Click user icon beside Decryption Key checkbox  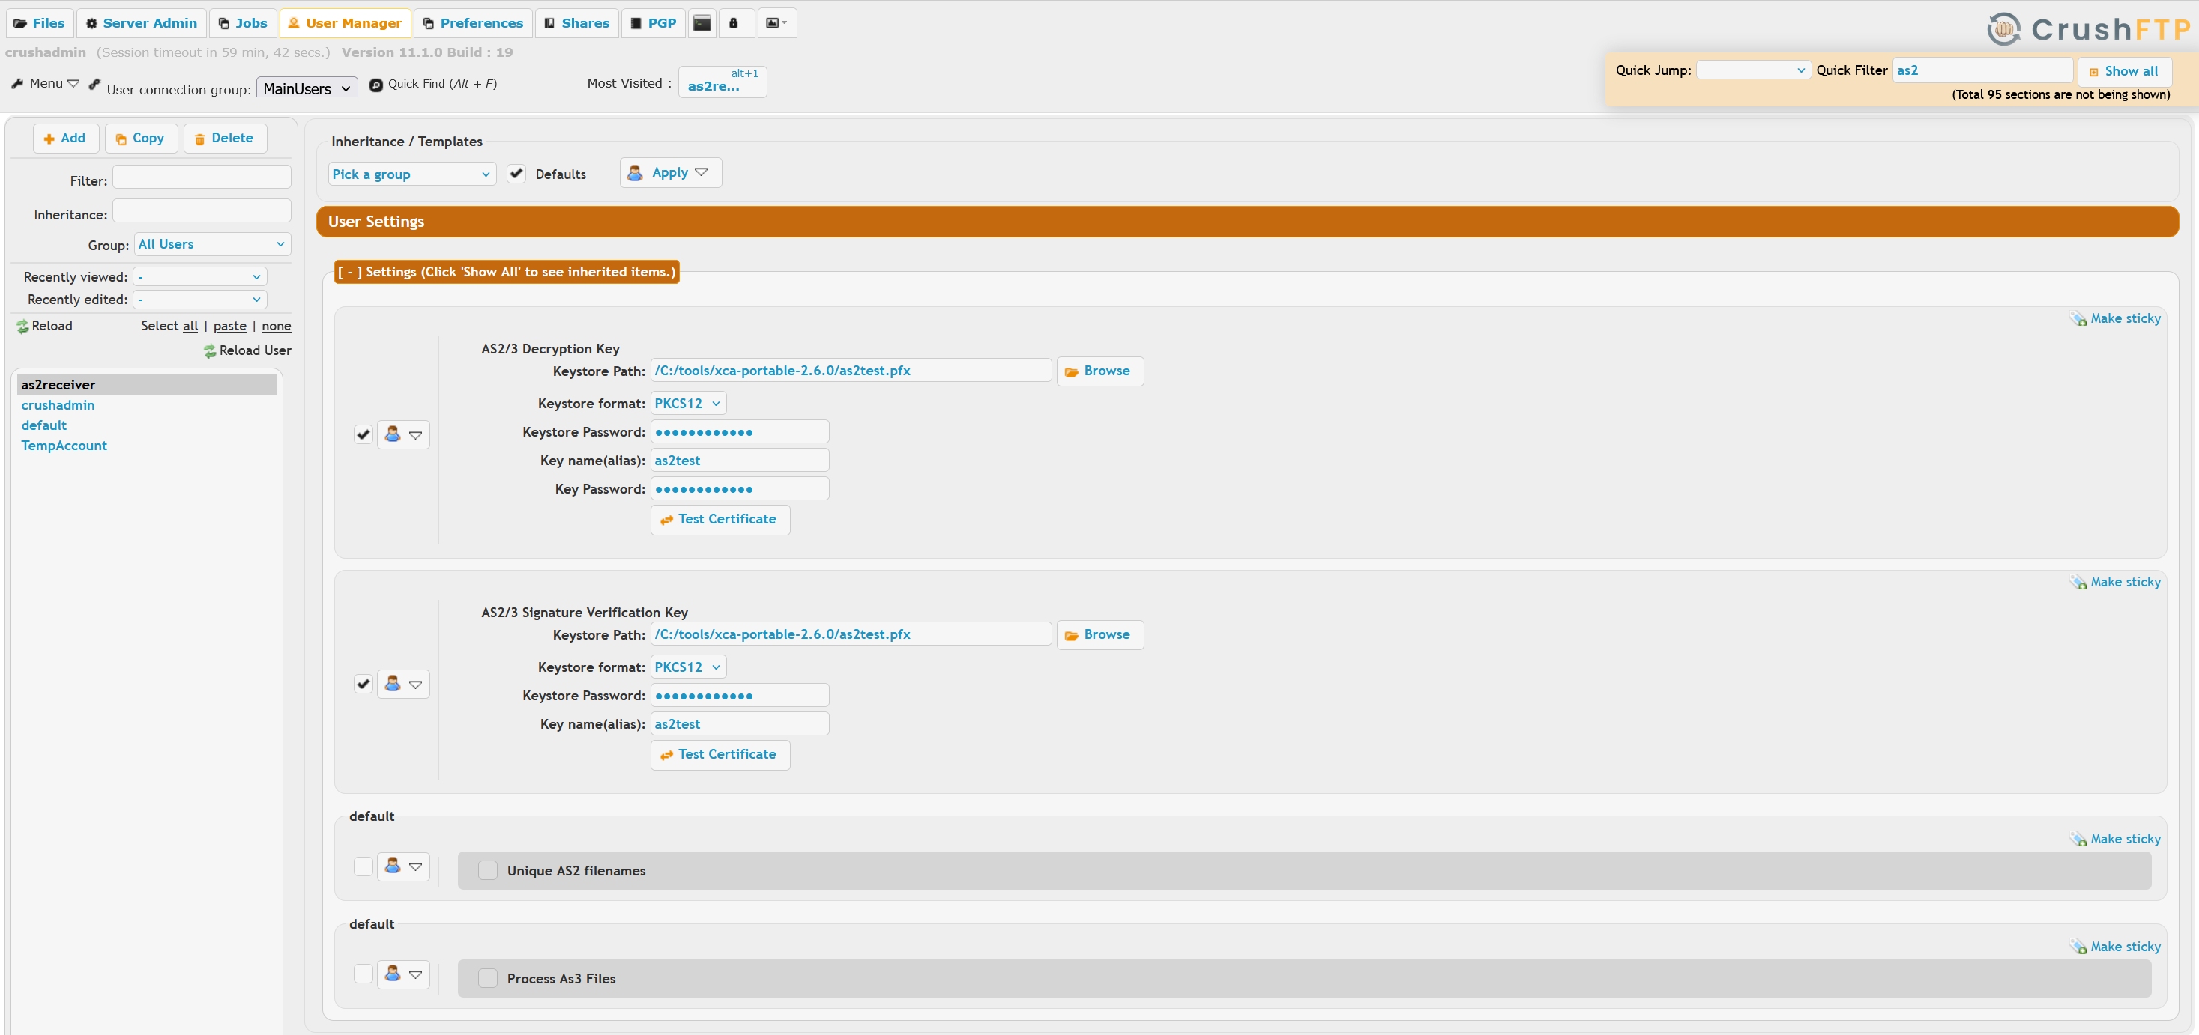[393, 434]
